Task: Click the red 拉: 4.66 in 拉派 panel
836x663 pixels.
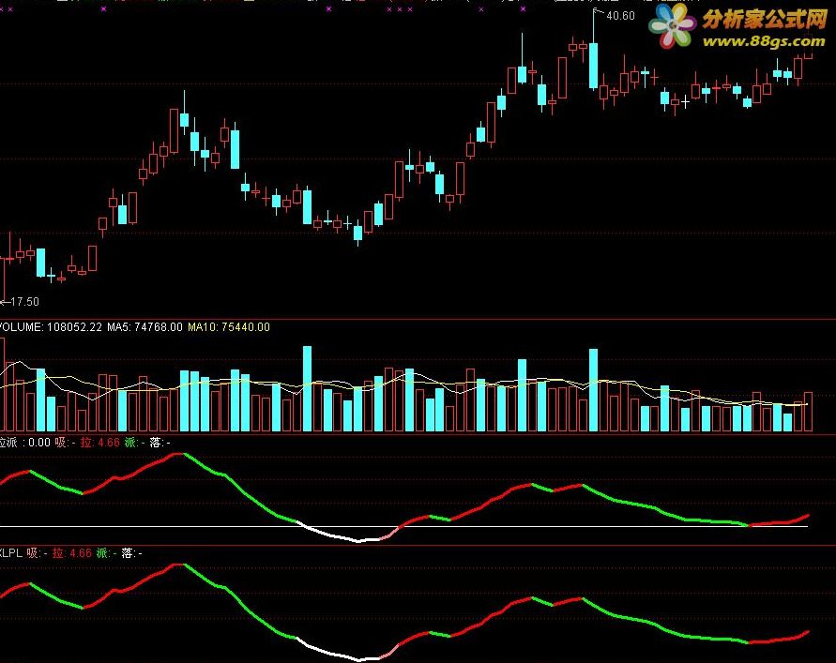Action: coord(100,443)
